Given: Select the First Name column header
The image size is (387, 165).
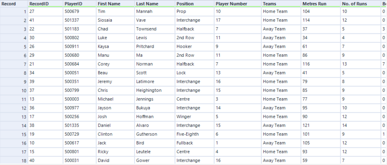Looking at the screenshot, I should [x=109, y=4].
